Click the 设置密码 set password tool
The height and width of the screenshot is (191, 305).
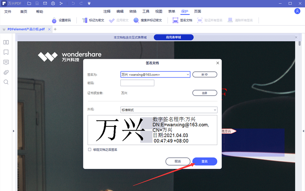tap(61, 20)
